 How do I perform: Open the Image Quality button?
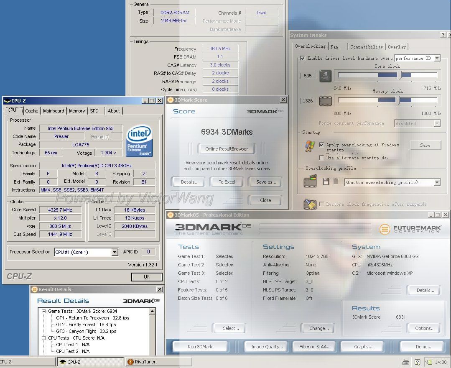point(267,347)
